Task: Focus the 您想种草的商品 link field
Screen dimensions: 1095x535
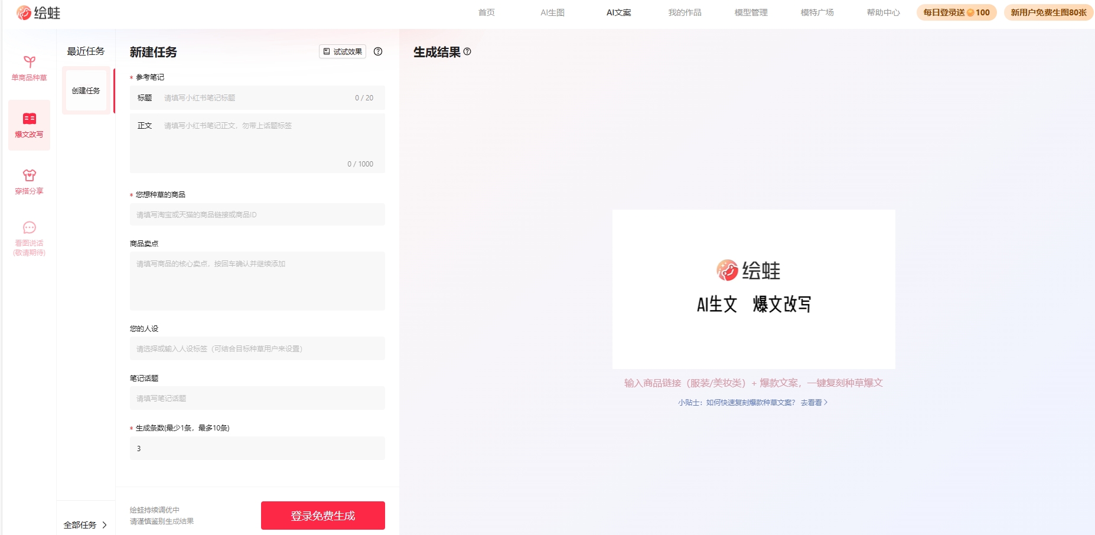Action: tap(258, 214)
